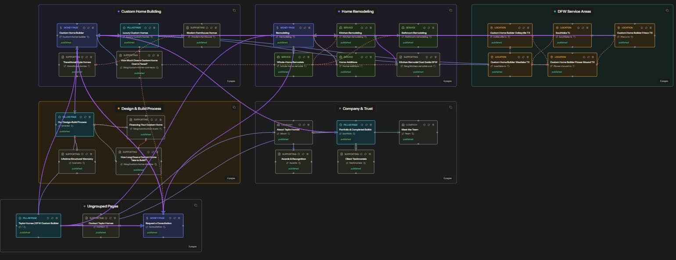Copy the Custom Home Building group with its corner icon

point(234,11)
